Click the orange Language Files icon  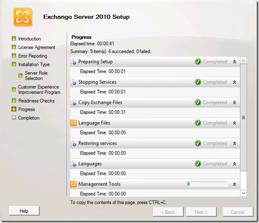73,123
